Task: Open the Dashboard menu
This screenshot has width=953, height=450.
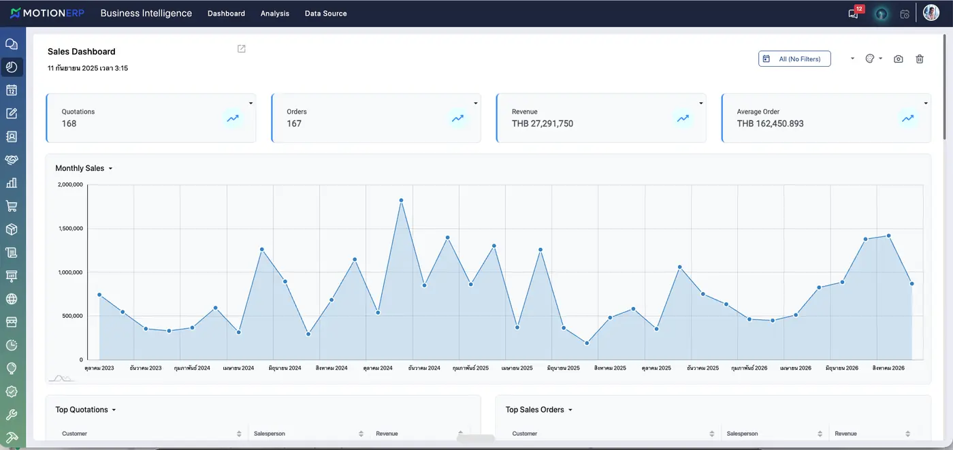Action: [226, 14]
